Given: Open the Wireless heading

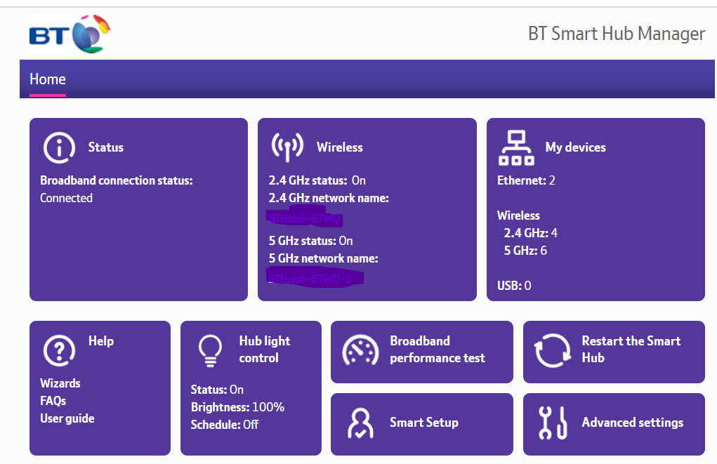Looking at the screenshot, I should click(x=340, y=147).
